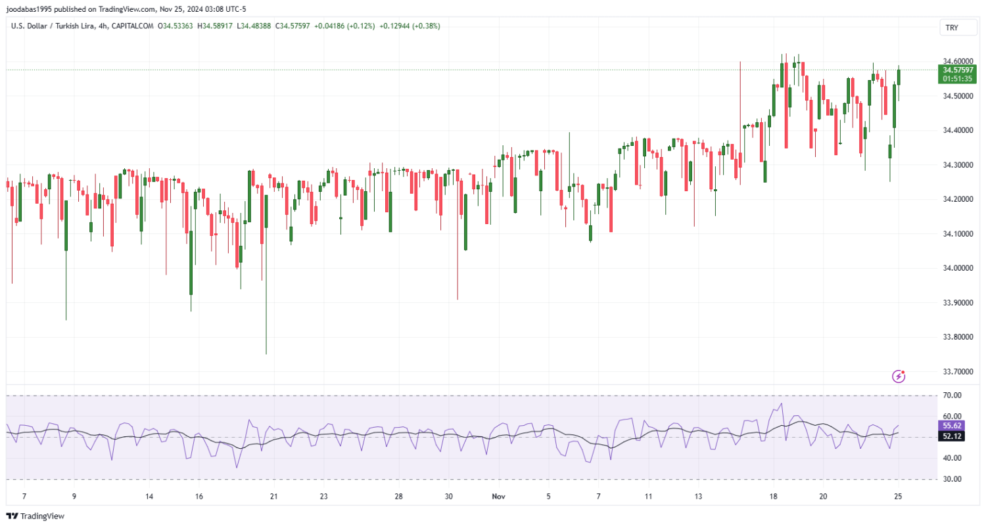The image size is (986, 527).
Task: Click the joodabas1995 published header text
Action: 126,9
